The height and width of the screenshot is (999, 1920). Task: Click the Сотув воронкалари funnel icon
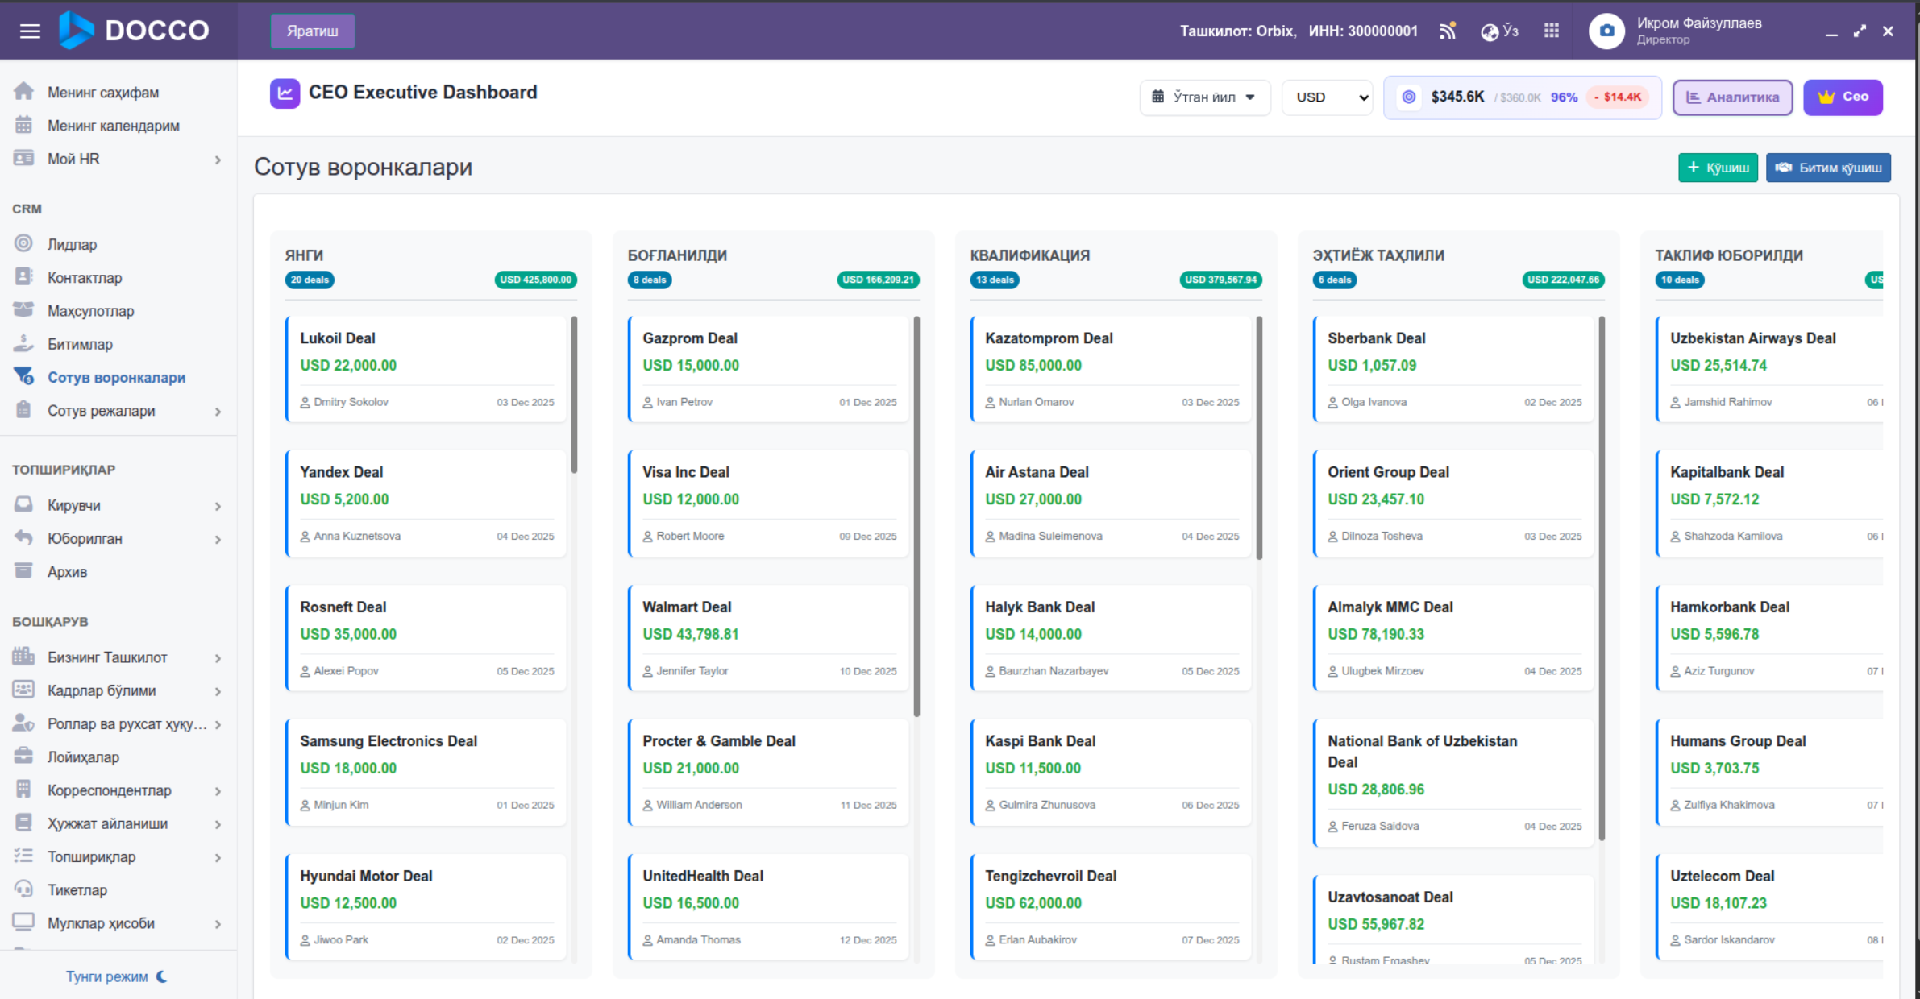(23, 376)
